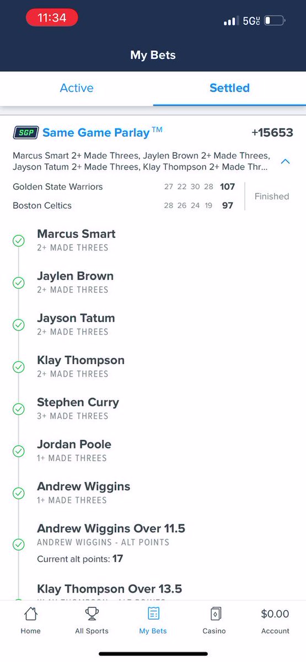
Task: Collapse the Same Game Parlay details chevron
Action: click(x=286, y=162)
